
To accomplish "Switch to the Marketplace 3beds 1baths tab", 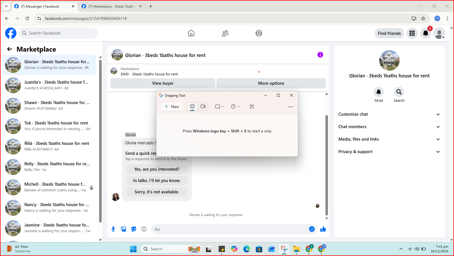I will (x=112, y=6).
